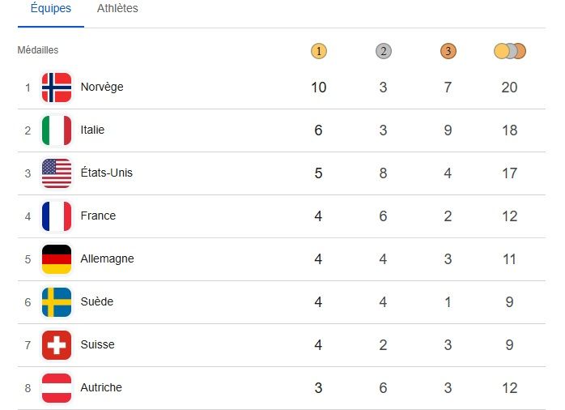Click the bronze medal column icon
The image size is (565, 410).
tap(448, 51)
